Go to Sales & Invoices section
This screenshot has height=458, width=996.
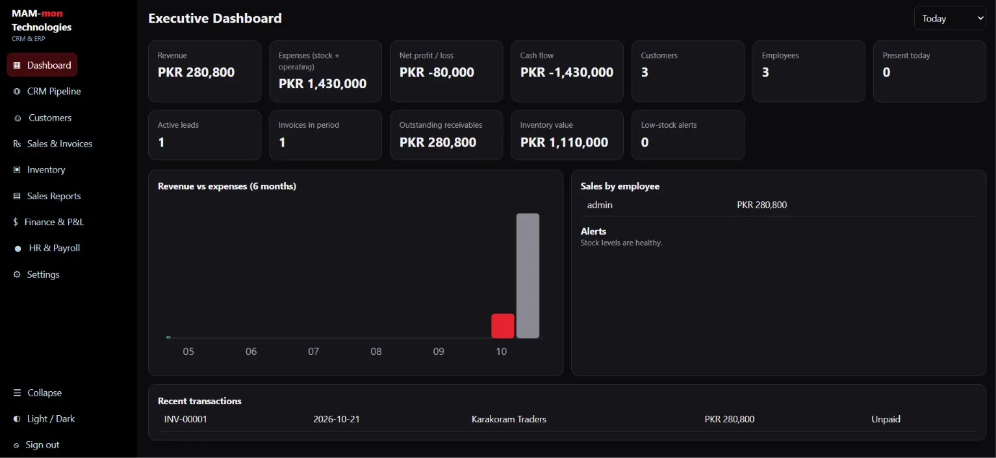pos(60,144)
